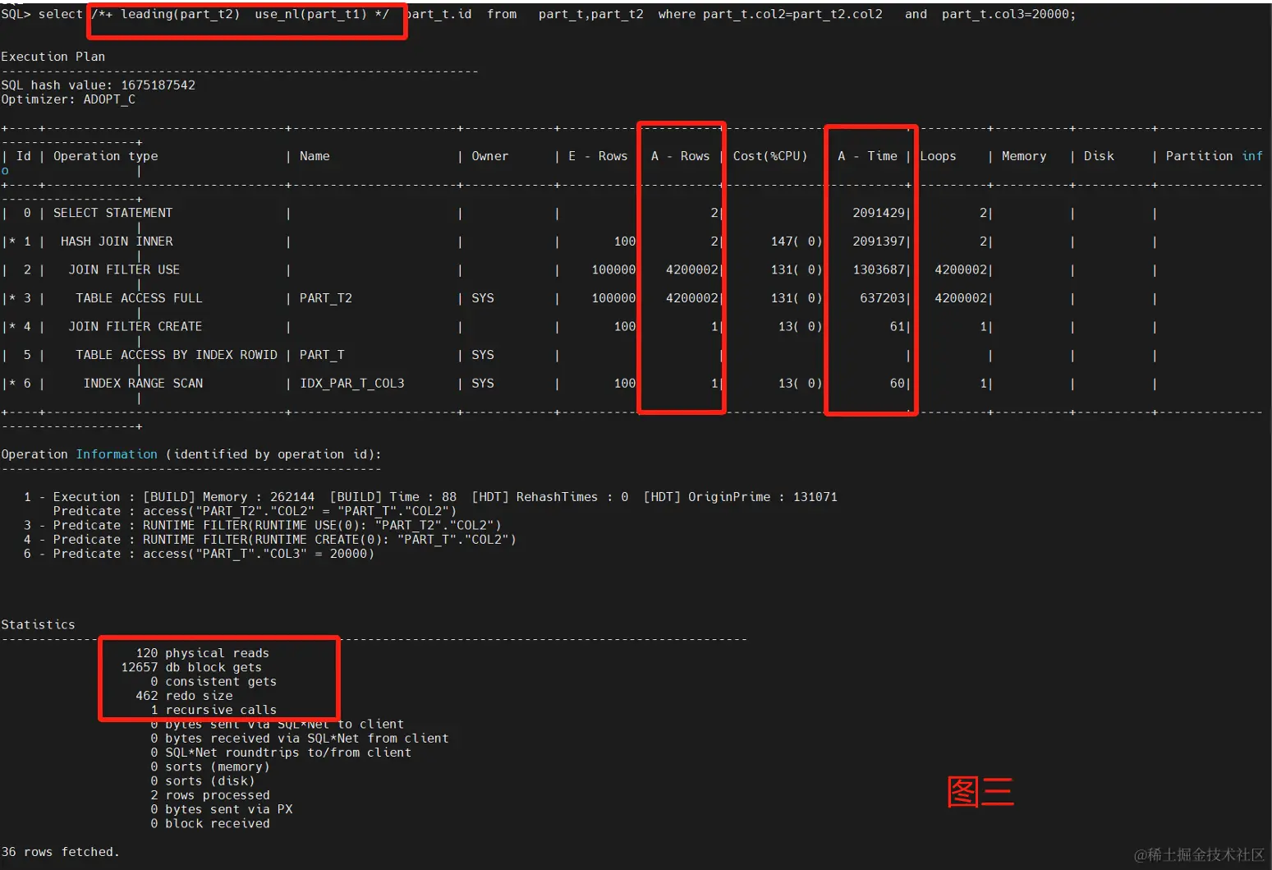Click the '0 sorts (disk)' statistic
Image resolution: width=1272 pixels, height=870 pixels.
203,781
